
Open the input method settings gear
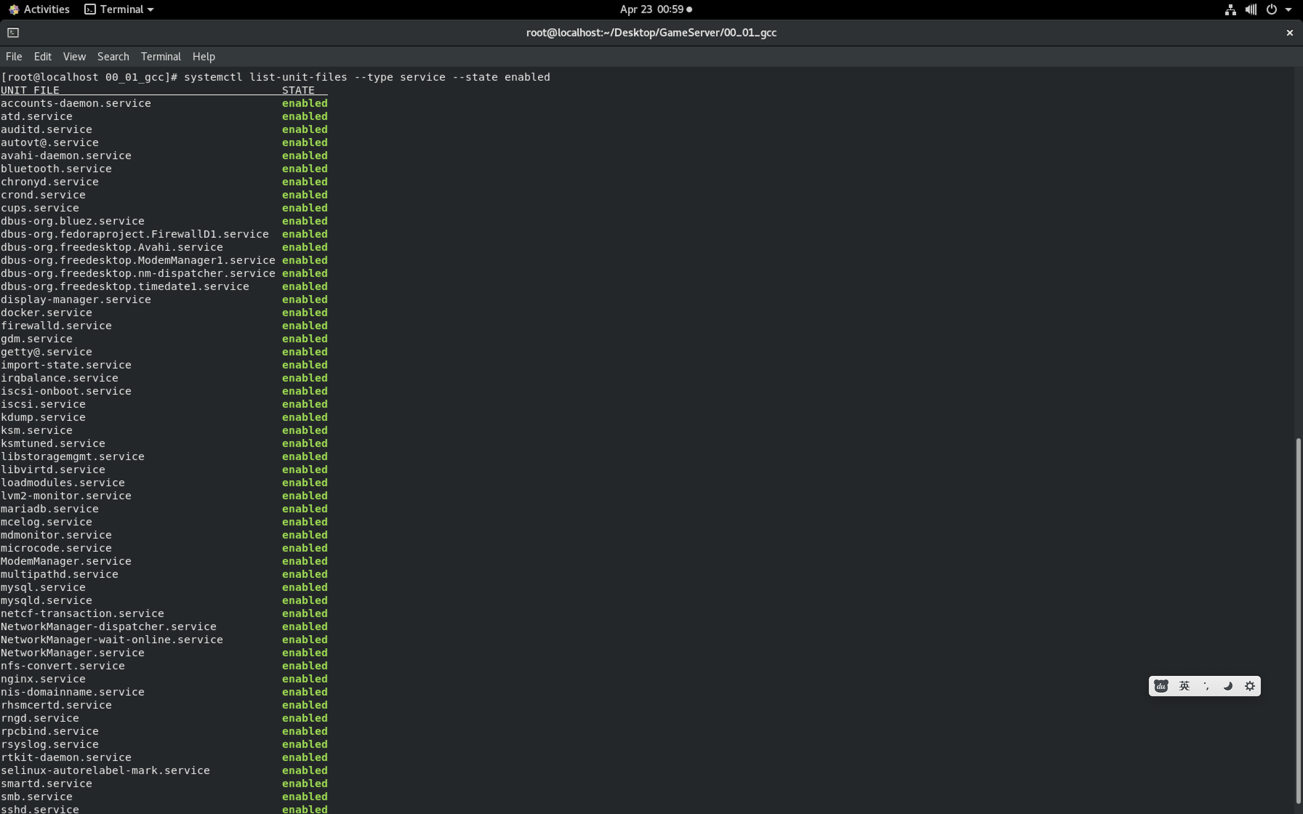click(x=1251, y=686)
